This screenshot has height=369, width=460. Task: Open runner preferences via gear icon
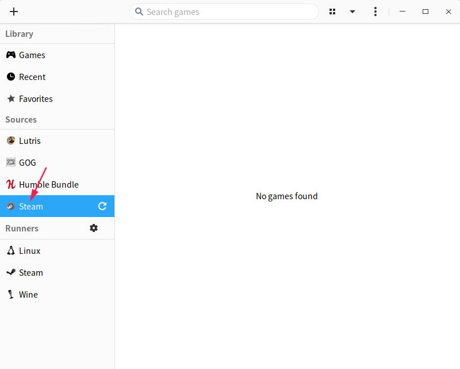click(94, 228)
